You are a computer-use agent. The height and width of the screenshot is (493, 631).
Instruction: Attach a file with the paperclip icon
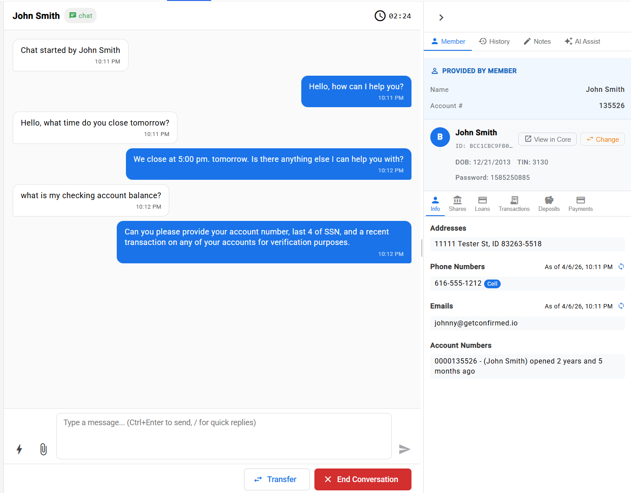click(x=43, y=449)
